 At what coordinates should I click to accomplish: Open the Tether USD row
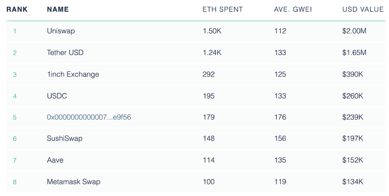point(65,53)
